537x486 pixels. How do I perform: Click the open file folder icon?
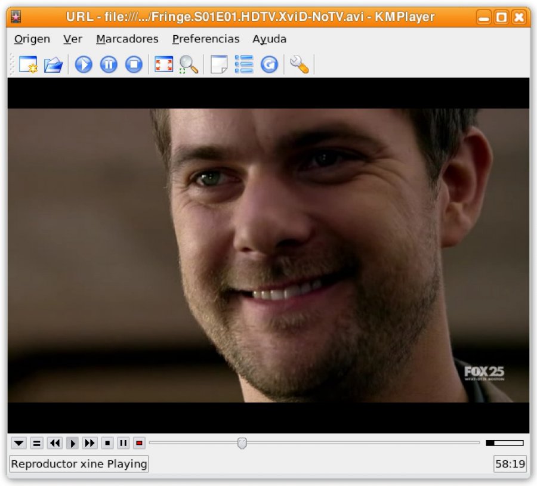click(54, 64)
